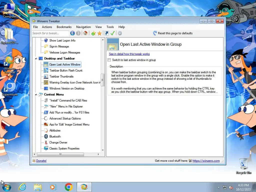256x192 pixels.
Task: Click the Forward navigation arrow icon
Action: [x=78, y=33]
